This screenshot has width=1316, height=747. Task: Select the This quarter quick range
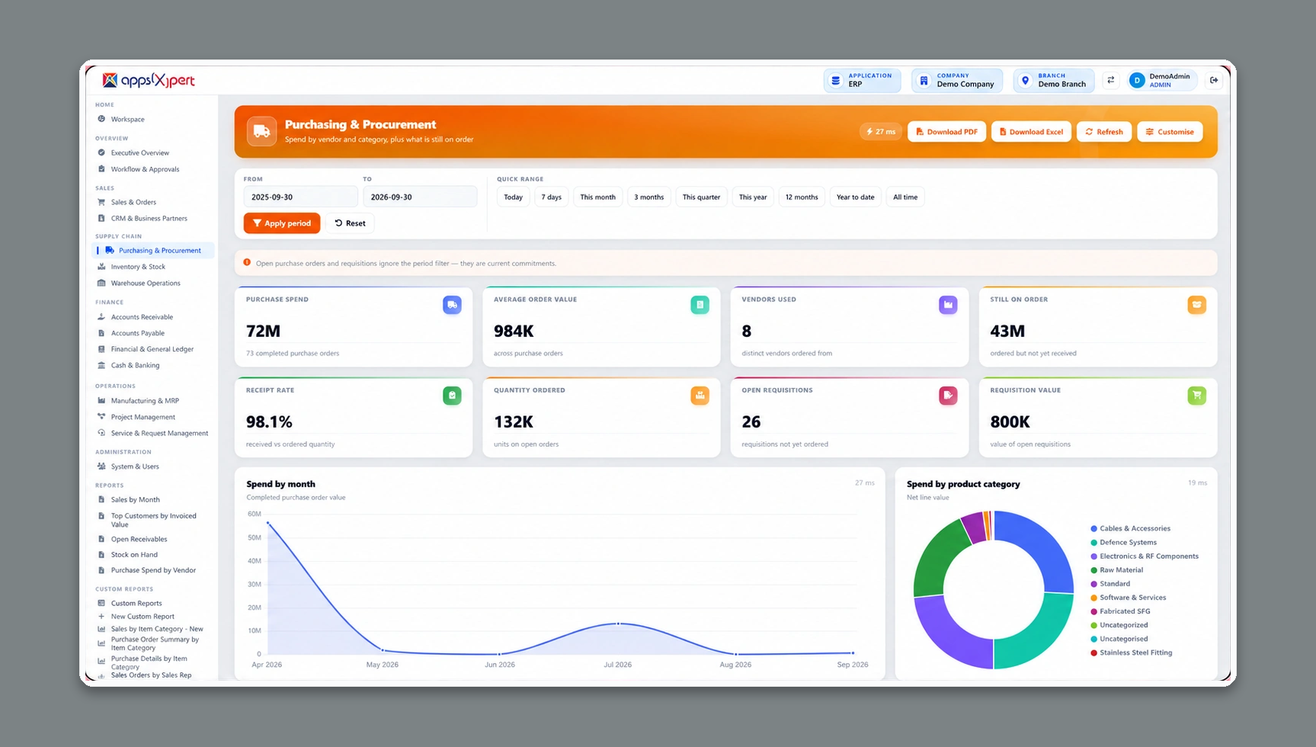(701, 197)
